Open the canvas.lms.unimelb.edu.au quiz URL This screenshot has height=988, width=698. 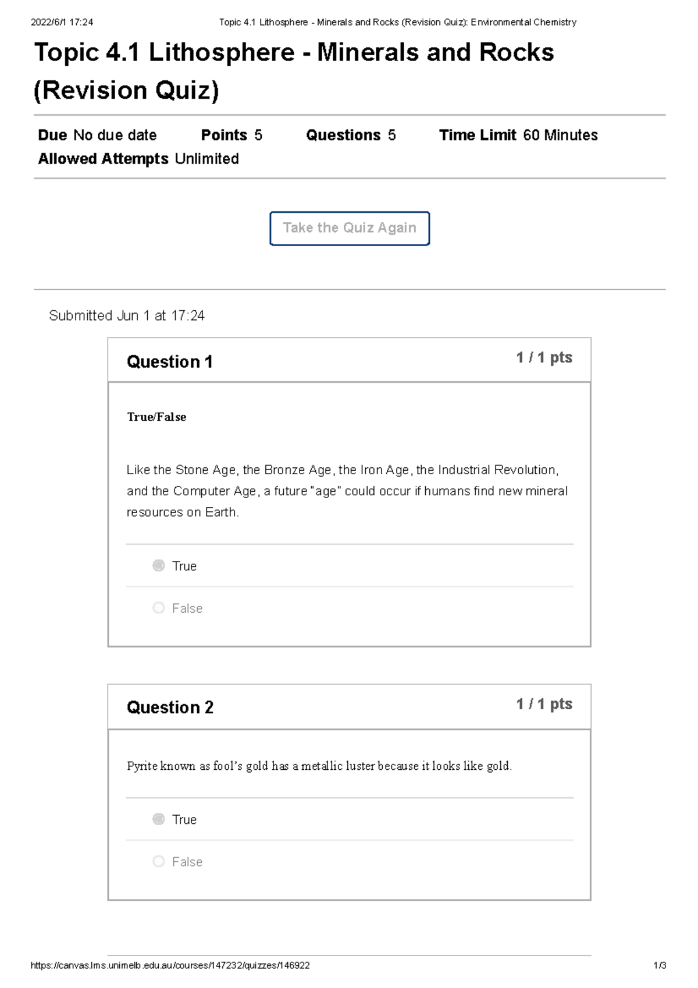coord(170,965)
